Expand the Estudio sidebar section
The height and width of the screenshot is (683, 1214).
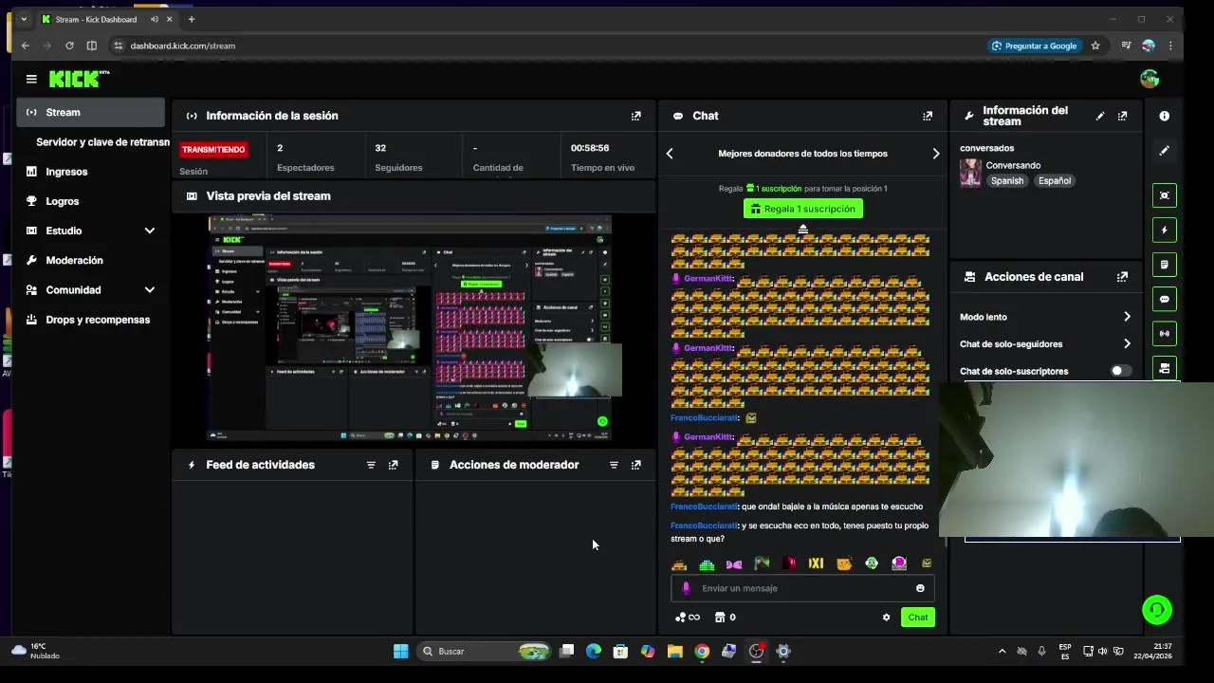(x=149, y=231)
